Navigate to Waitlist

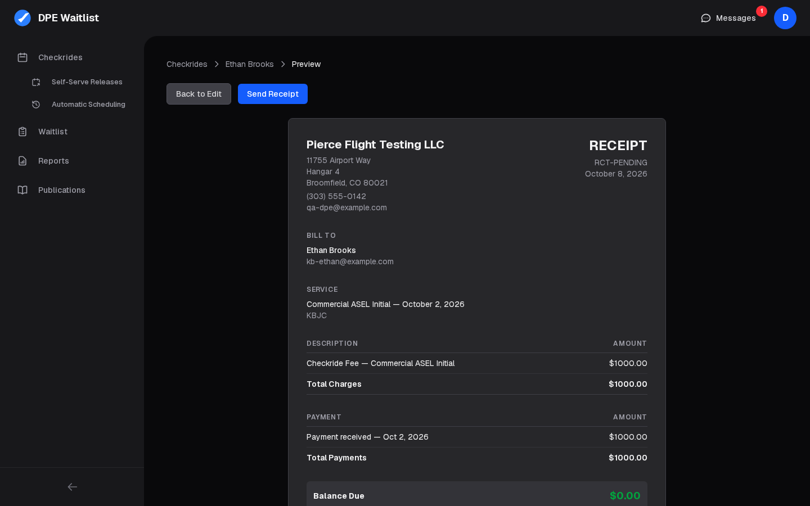[x=53, y=132]
